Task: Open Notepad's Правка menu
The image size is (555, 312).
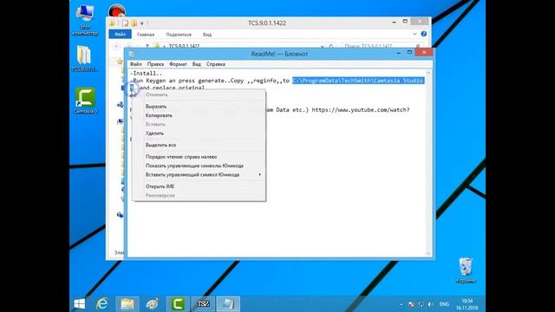Action: click(x=155, y=64)
